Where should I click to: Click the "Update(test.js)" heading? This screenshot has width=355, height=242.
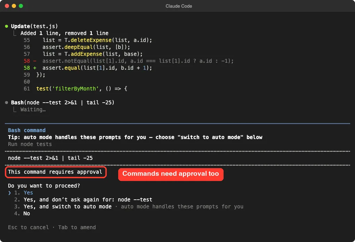pos(34,26)
